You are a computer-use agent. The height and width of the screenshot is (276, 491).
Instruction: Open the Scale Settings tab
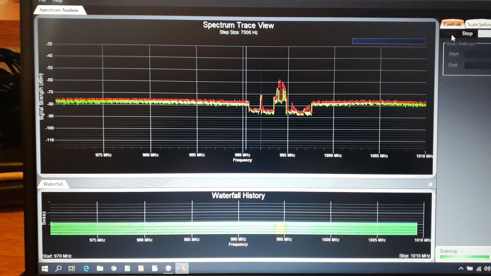click(x=479, y=25)
